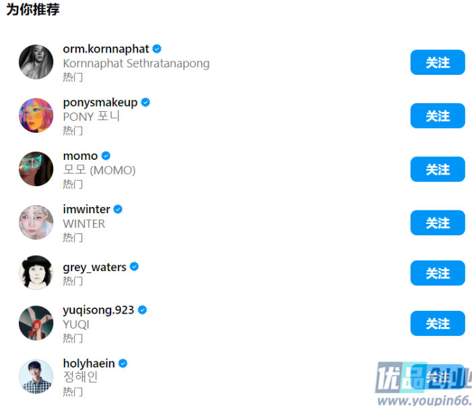
Task: Follow ponysmakeup using 关注 button
Action: pos(438,115)
